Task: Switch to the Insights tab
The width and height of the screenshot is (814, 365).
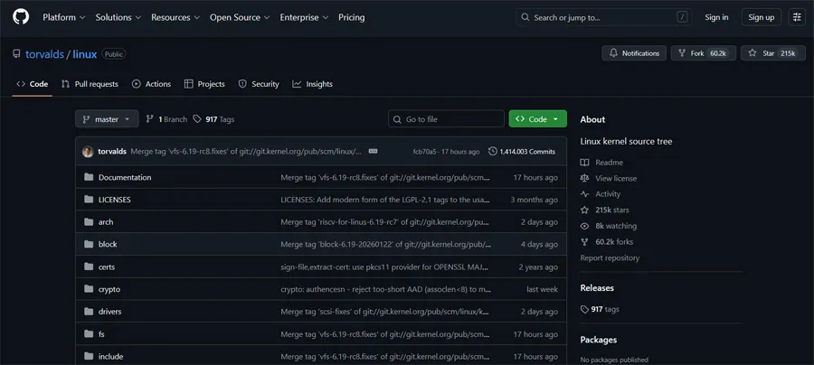Action: coord(313,84)
